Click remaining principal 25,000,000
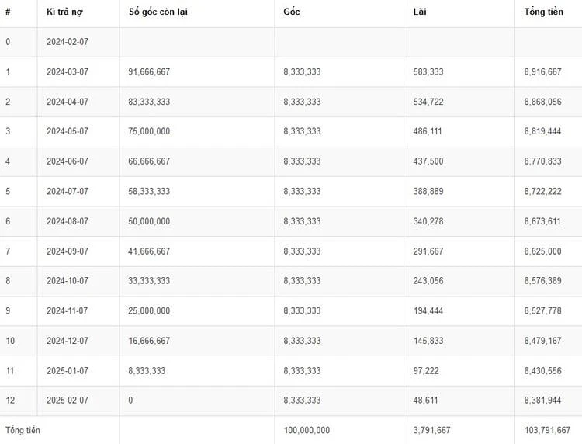 (149, 310)
